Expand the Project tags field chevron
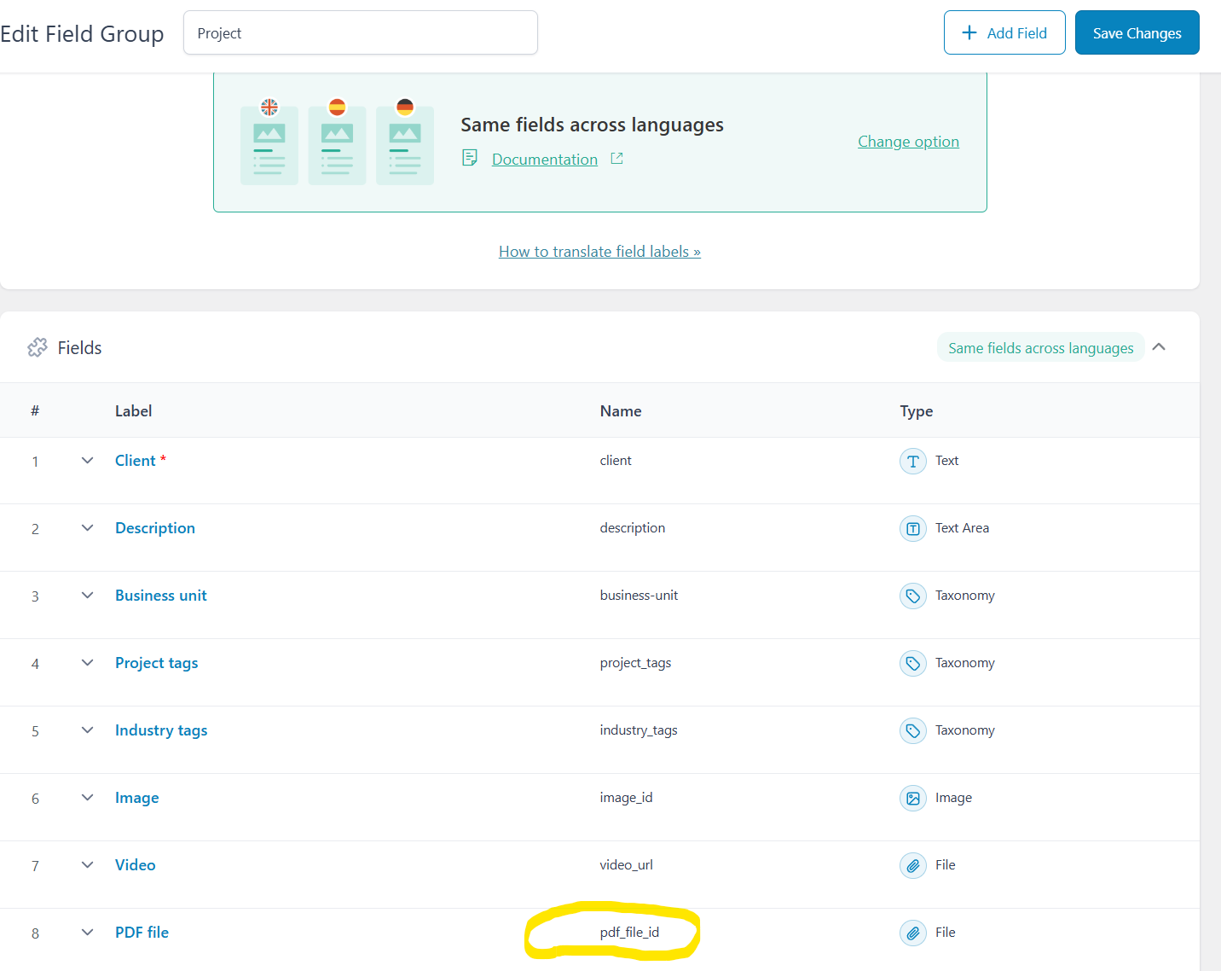 [x=87, y=663]
